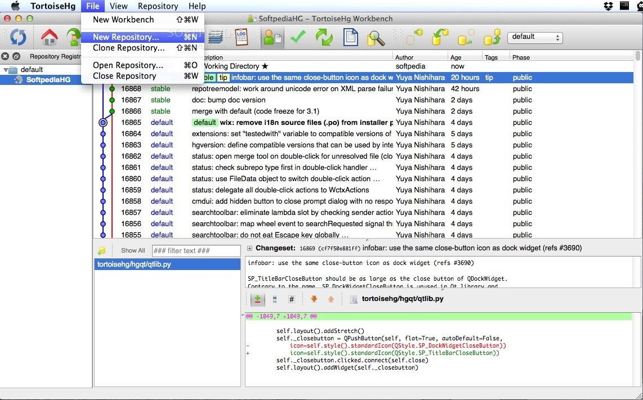Open the Synchronize green arrows icon
The image size is (643, 400).
(324, 37)
